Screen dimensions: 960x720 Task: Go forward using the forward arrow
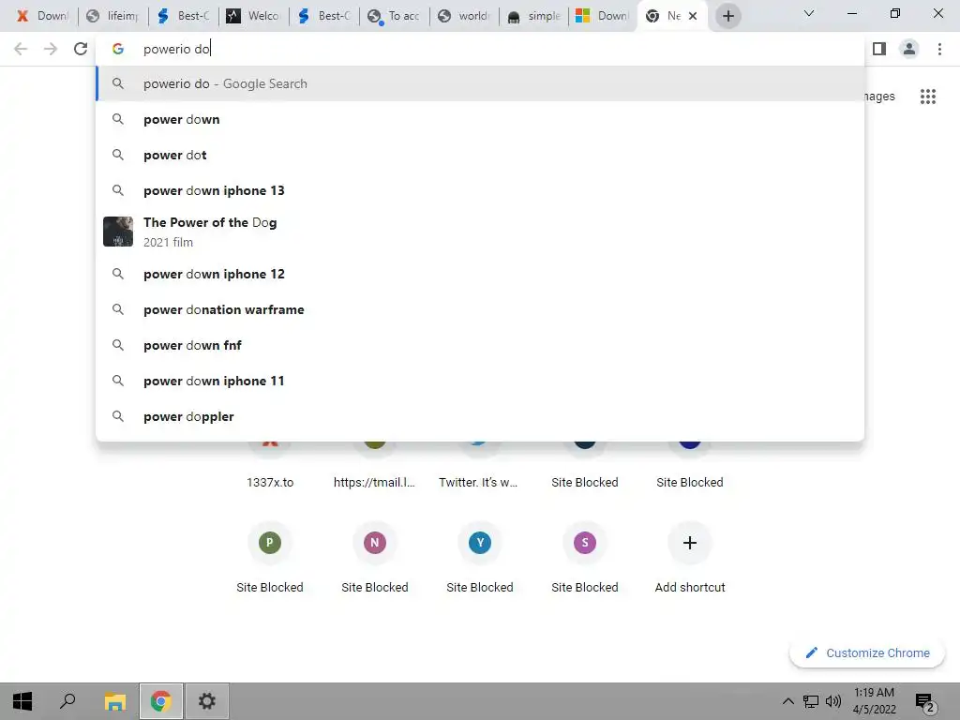point(51,49)
